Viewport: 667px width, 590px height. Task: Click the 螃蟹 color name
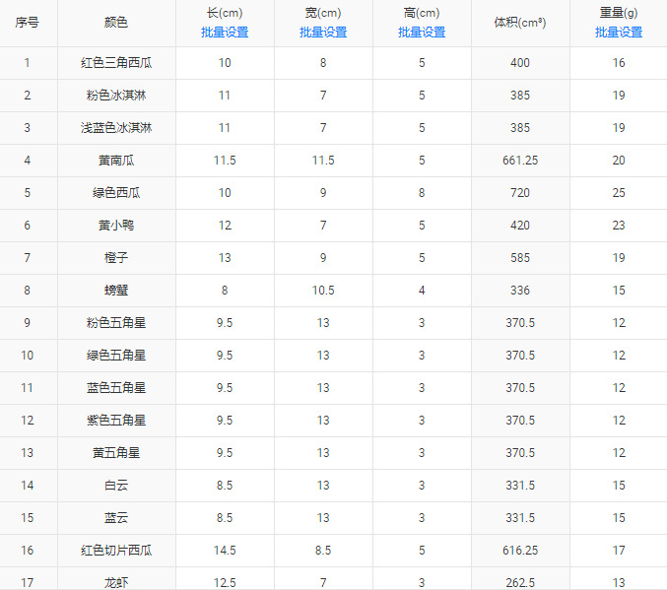click(x=116, y=291)
